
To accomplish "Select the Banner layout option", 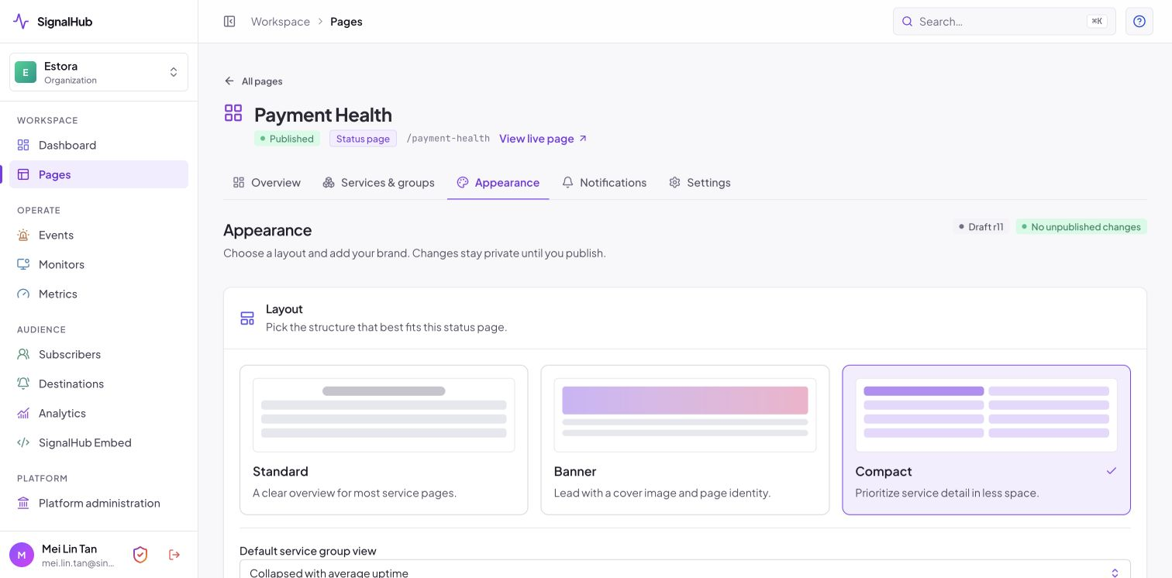I will click(x=685, y=440).
